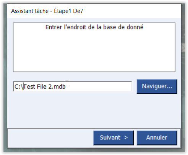Click the word donné in the instruction
This screenshot has width=188, height=155.
(x=135, y=27)
